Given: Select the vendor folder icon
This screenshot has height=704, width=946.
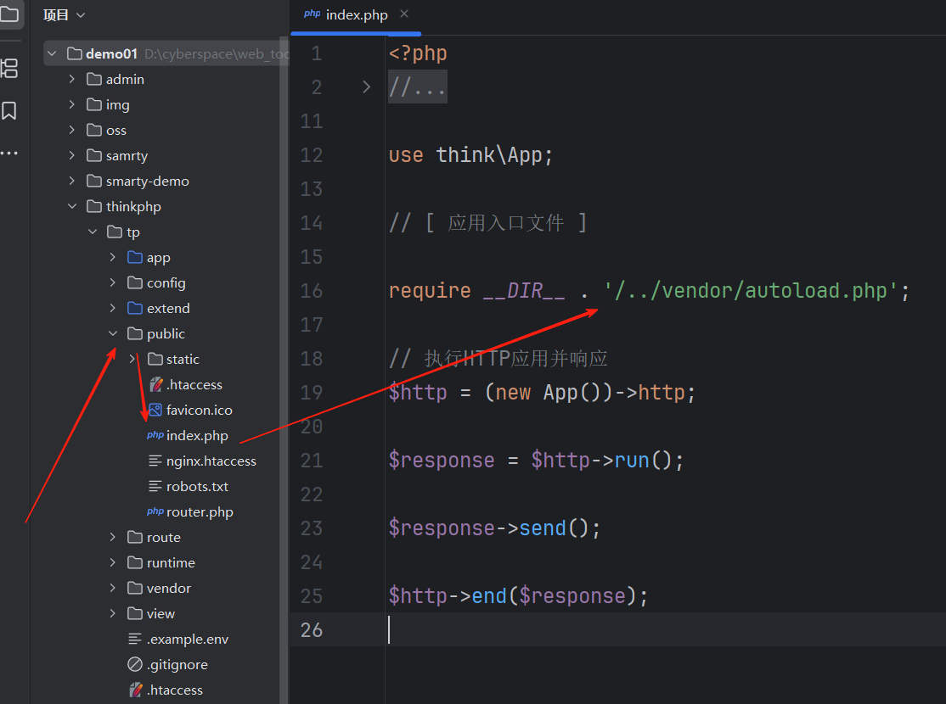Looking at the screenshot, I should [x=135, y=588].
